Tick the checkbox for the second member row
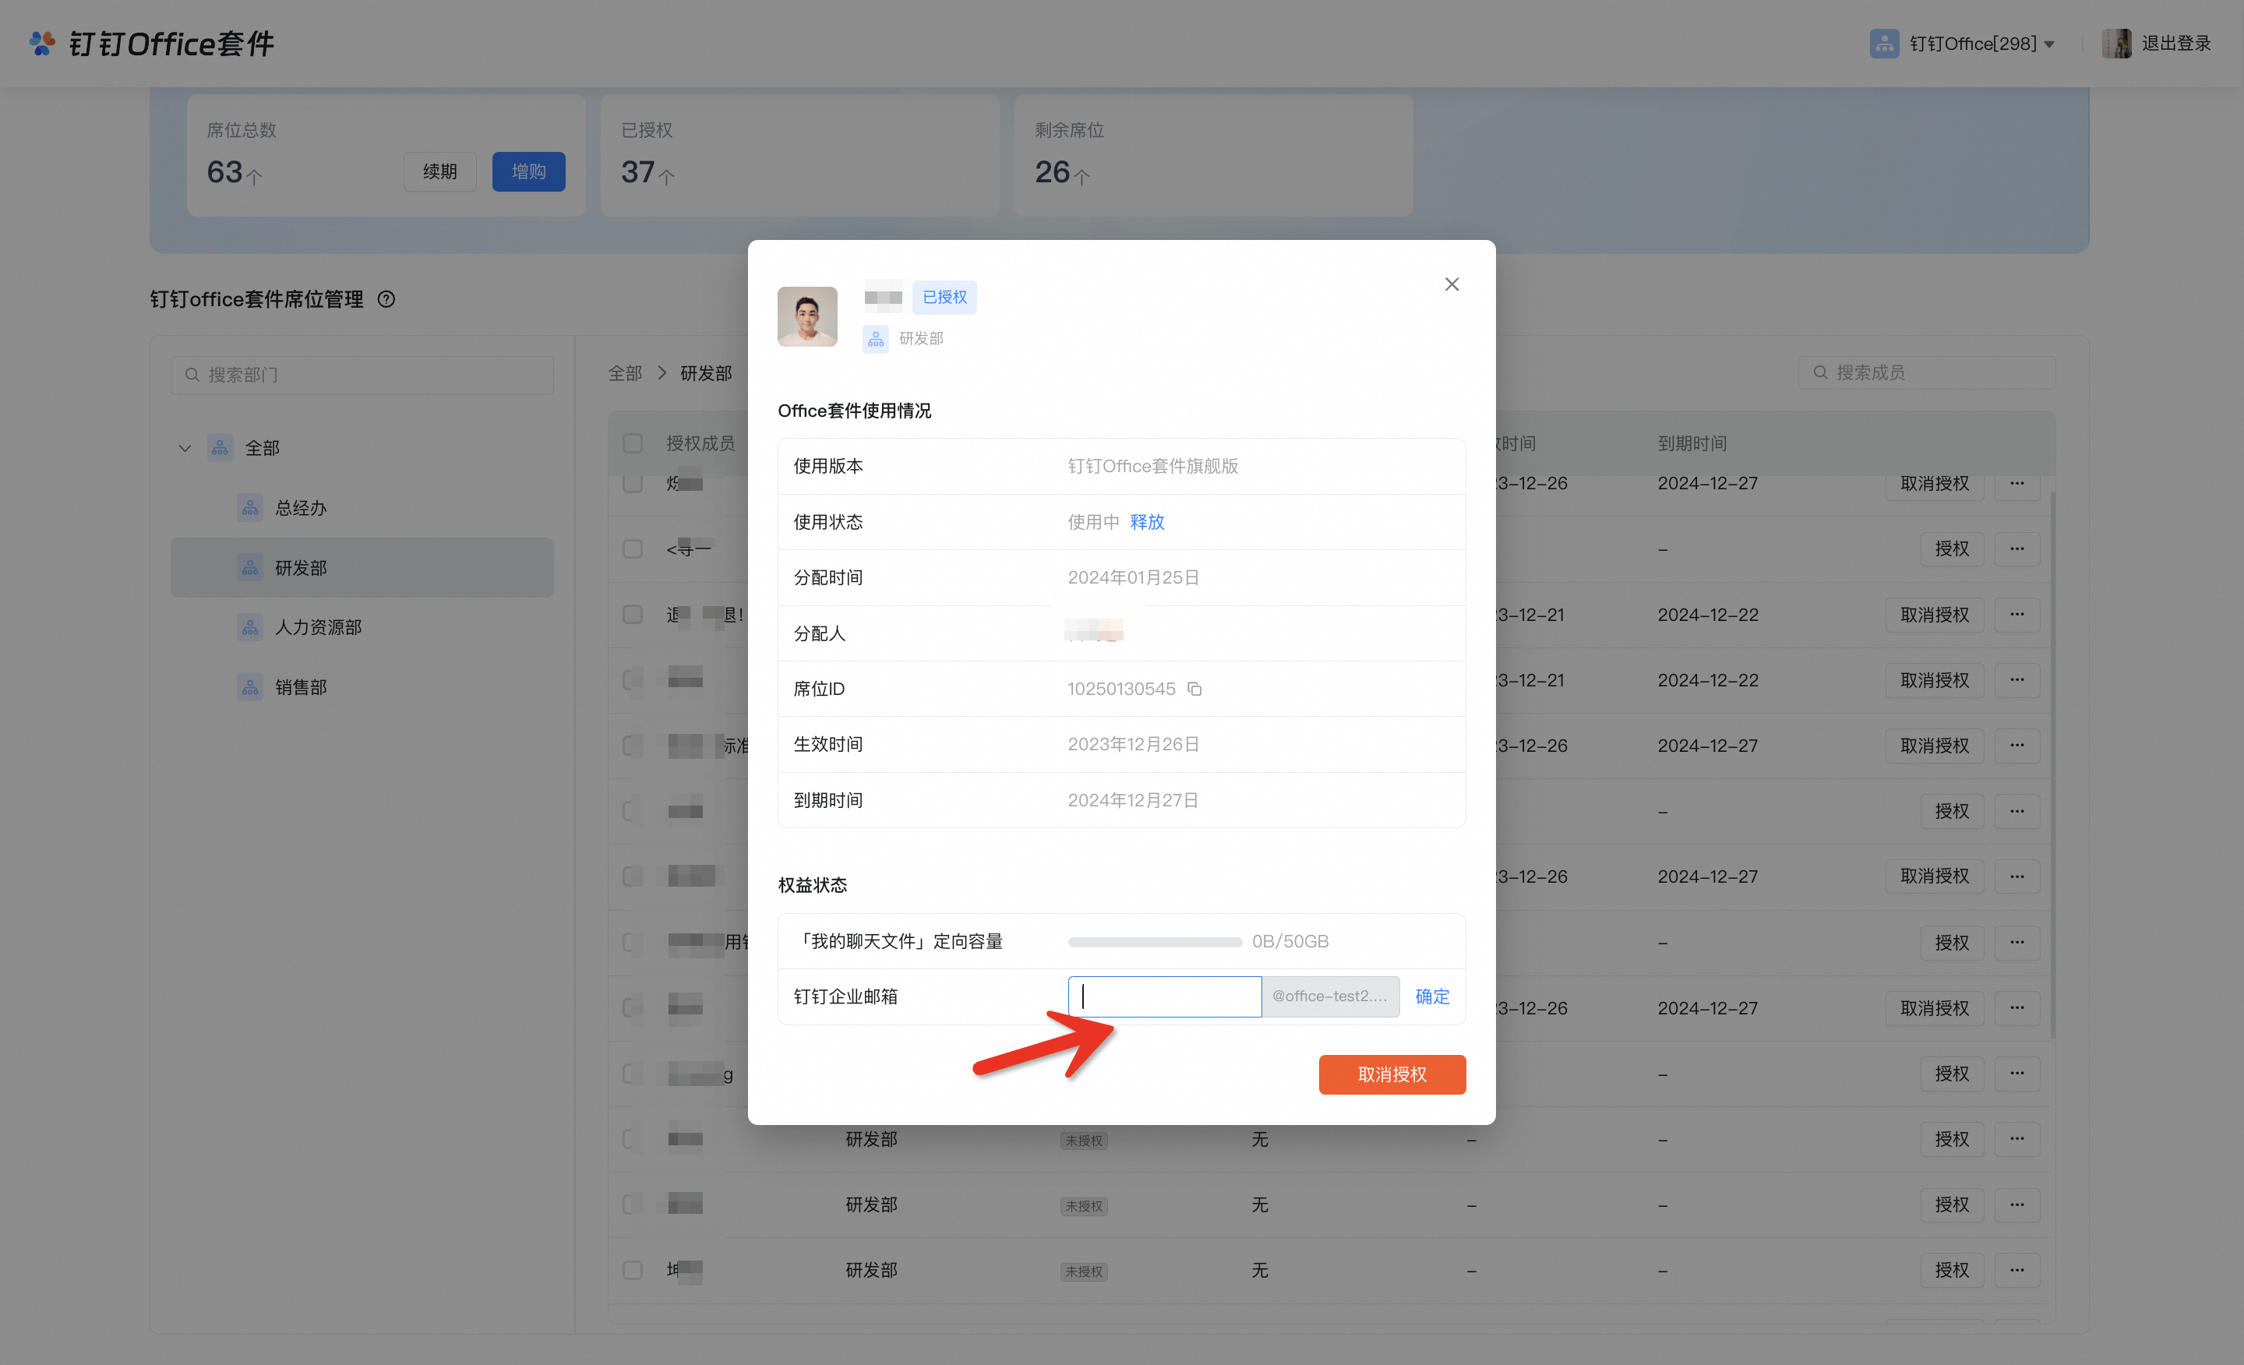Screen dimensions: 2244x1365 632,549
